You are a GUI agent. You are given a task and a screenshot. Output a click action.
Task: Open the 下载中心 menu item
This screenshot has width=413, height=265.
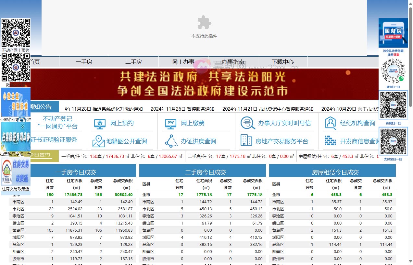point(282,61)
